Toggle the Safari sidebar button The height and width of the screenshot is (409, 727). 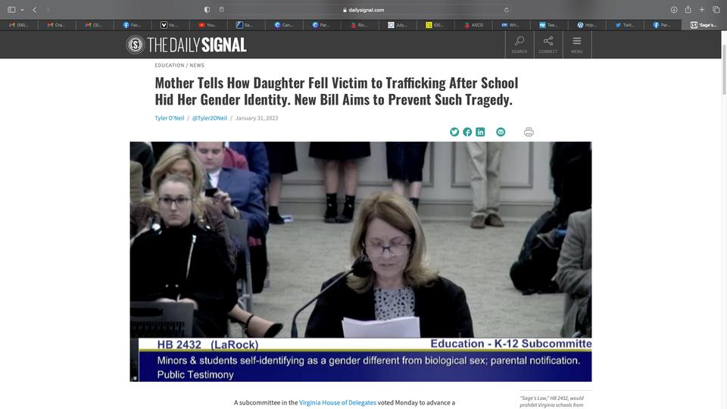tap(11, 9)
